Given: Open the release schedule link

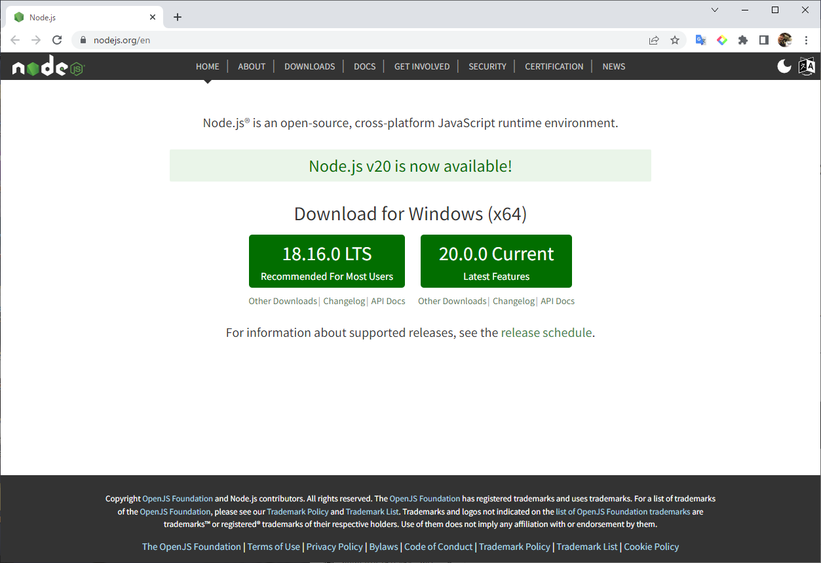Looking at the screenshot, I should pos(546,332).
